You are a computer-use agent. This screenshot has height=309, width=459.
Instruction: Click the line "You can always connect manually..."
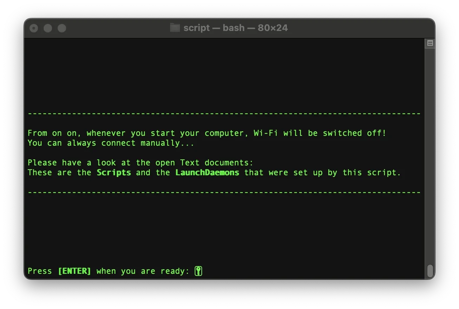111,143
